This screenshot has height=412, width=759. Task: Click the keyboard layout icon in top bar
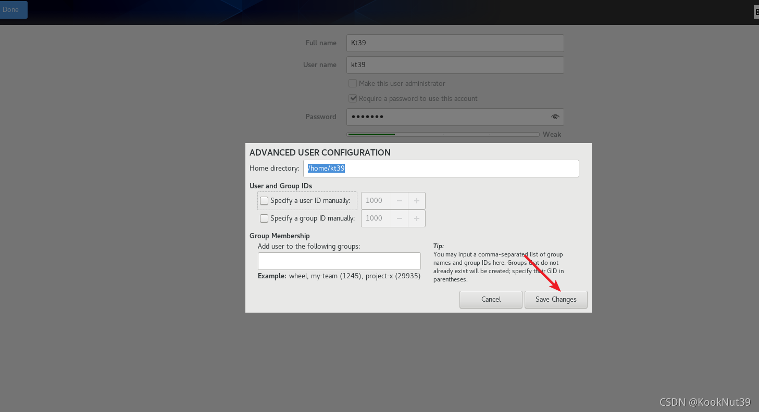756,12
